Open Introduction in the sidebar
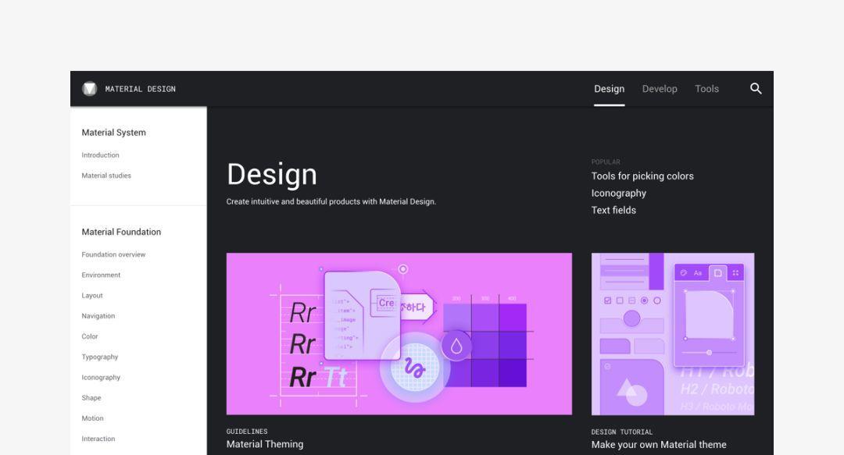The width and height of the screenshot is (844, 455). 100,155
